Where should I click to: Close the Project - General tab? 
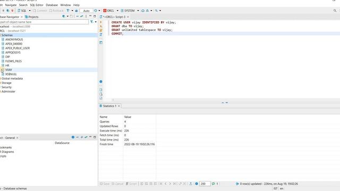pos(18,138)
